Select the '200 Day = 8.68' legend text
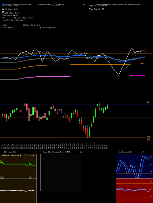This screenshot has height=203, width=153. (x=12, y=13)
